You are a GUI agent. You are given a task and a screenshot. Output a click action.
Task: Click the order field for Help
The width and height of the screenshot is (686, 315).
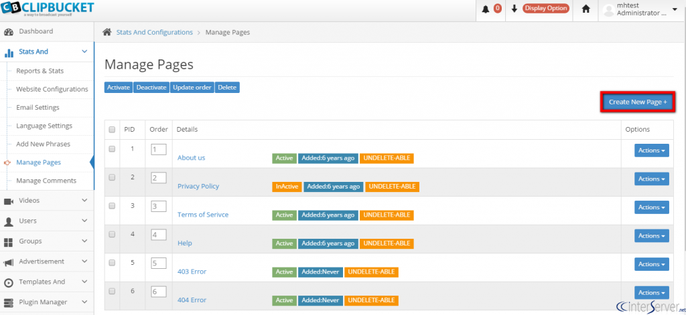click(x=158, y=235)
